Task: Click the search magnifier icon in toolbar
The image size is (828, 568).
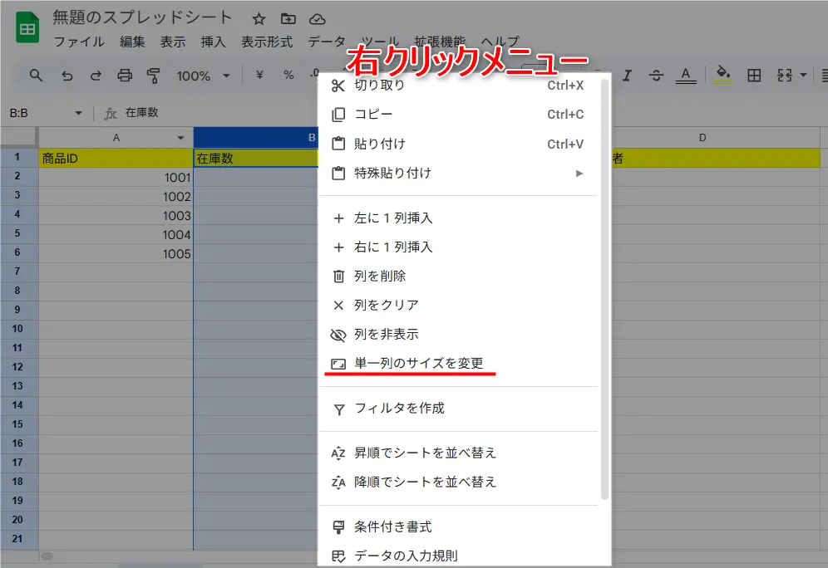Action: [x=36, y=76]
